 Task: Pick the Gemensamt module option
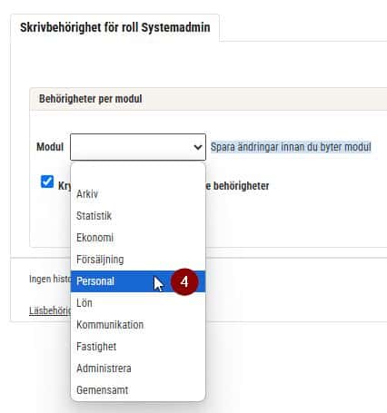point(138,390)
